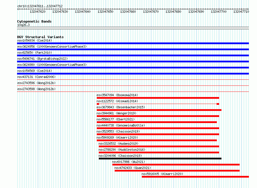Click ruler position 132047650
The width and height of the screenshot is (257, 188).
coord(106,12)
